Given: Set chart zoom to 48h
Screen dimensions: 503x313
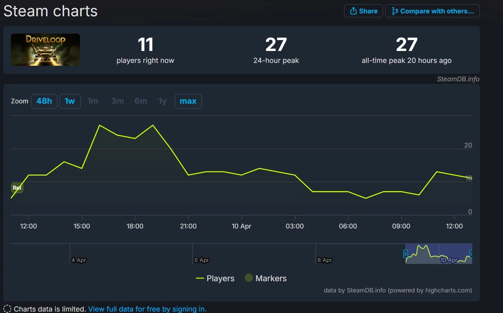Looking at the screenshot, I should click(x=44, y=101).
